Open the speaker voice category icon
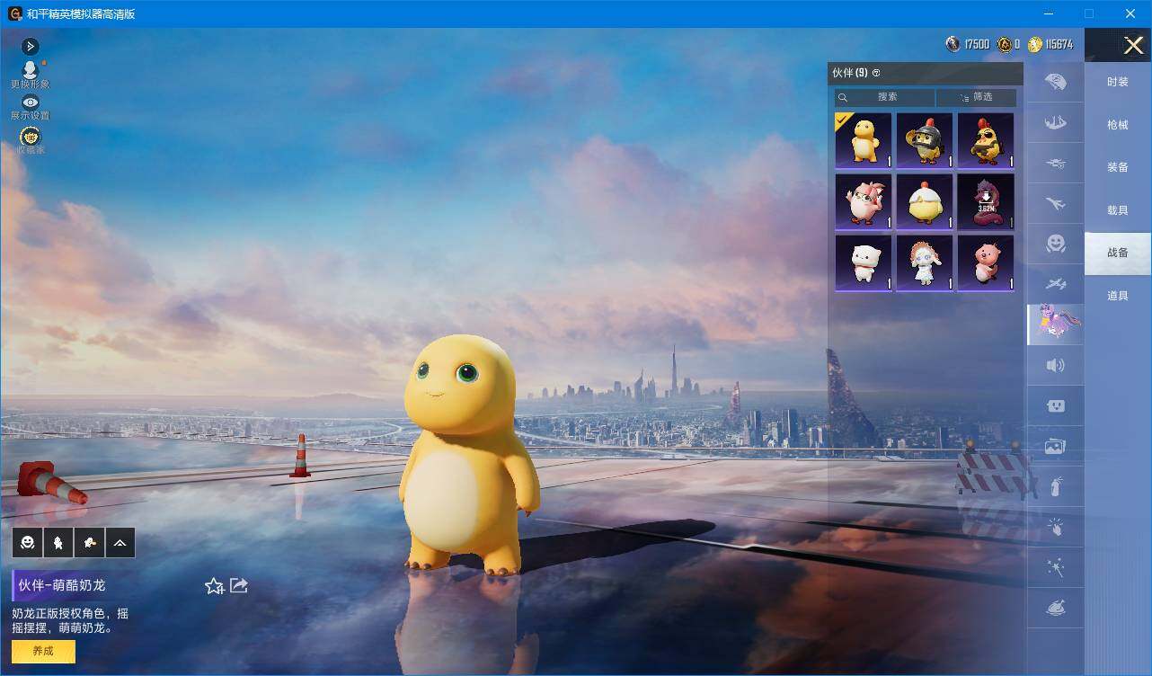1152x676 pixels. tap(1056, 365)
